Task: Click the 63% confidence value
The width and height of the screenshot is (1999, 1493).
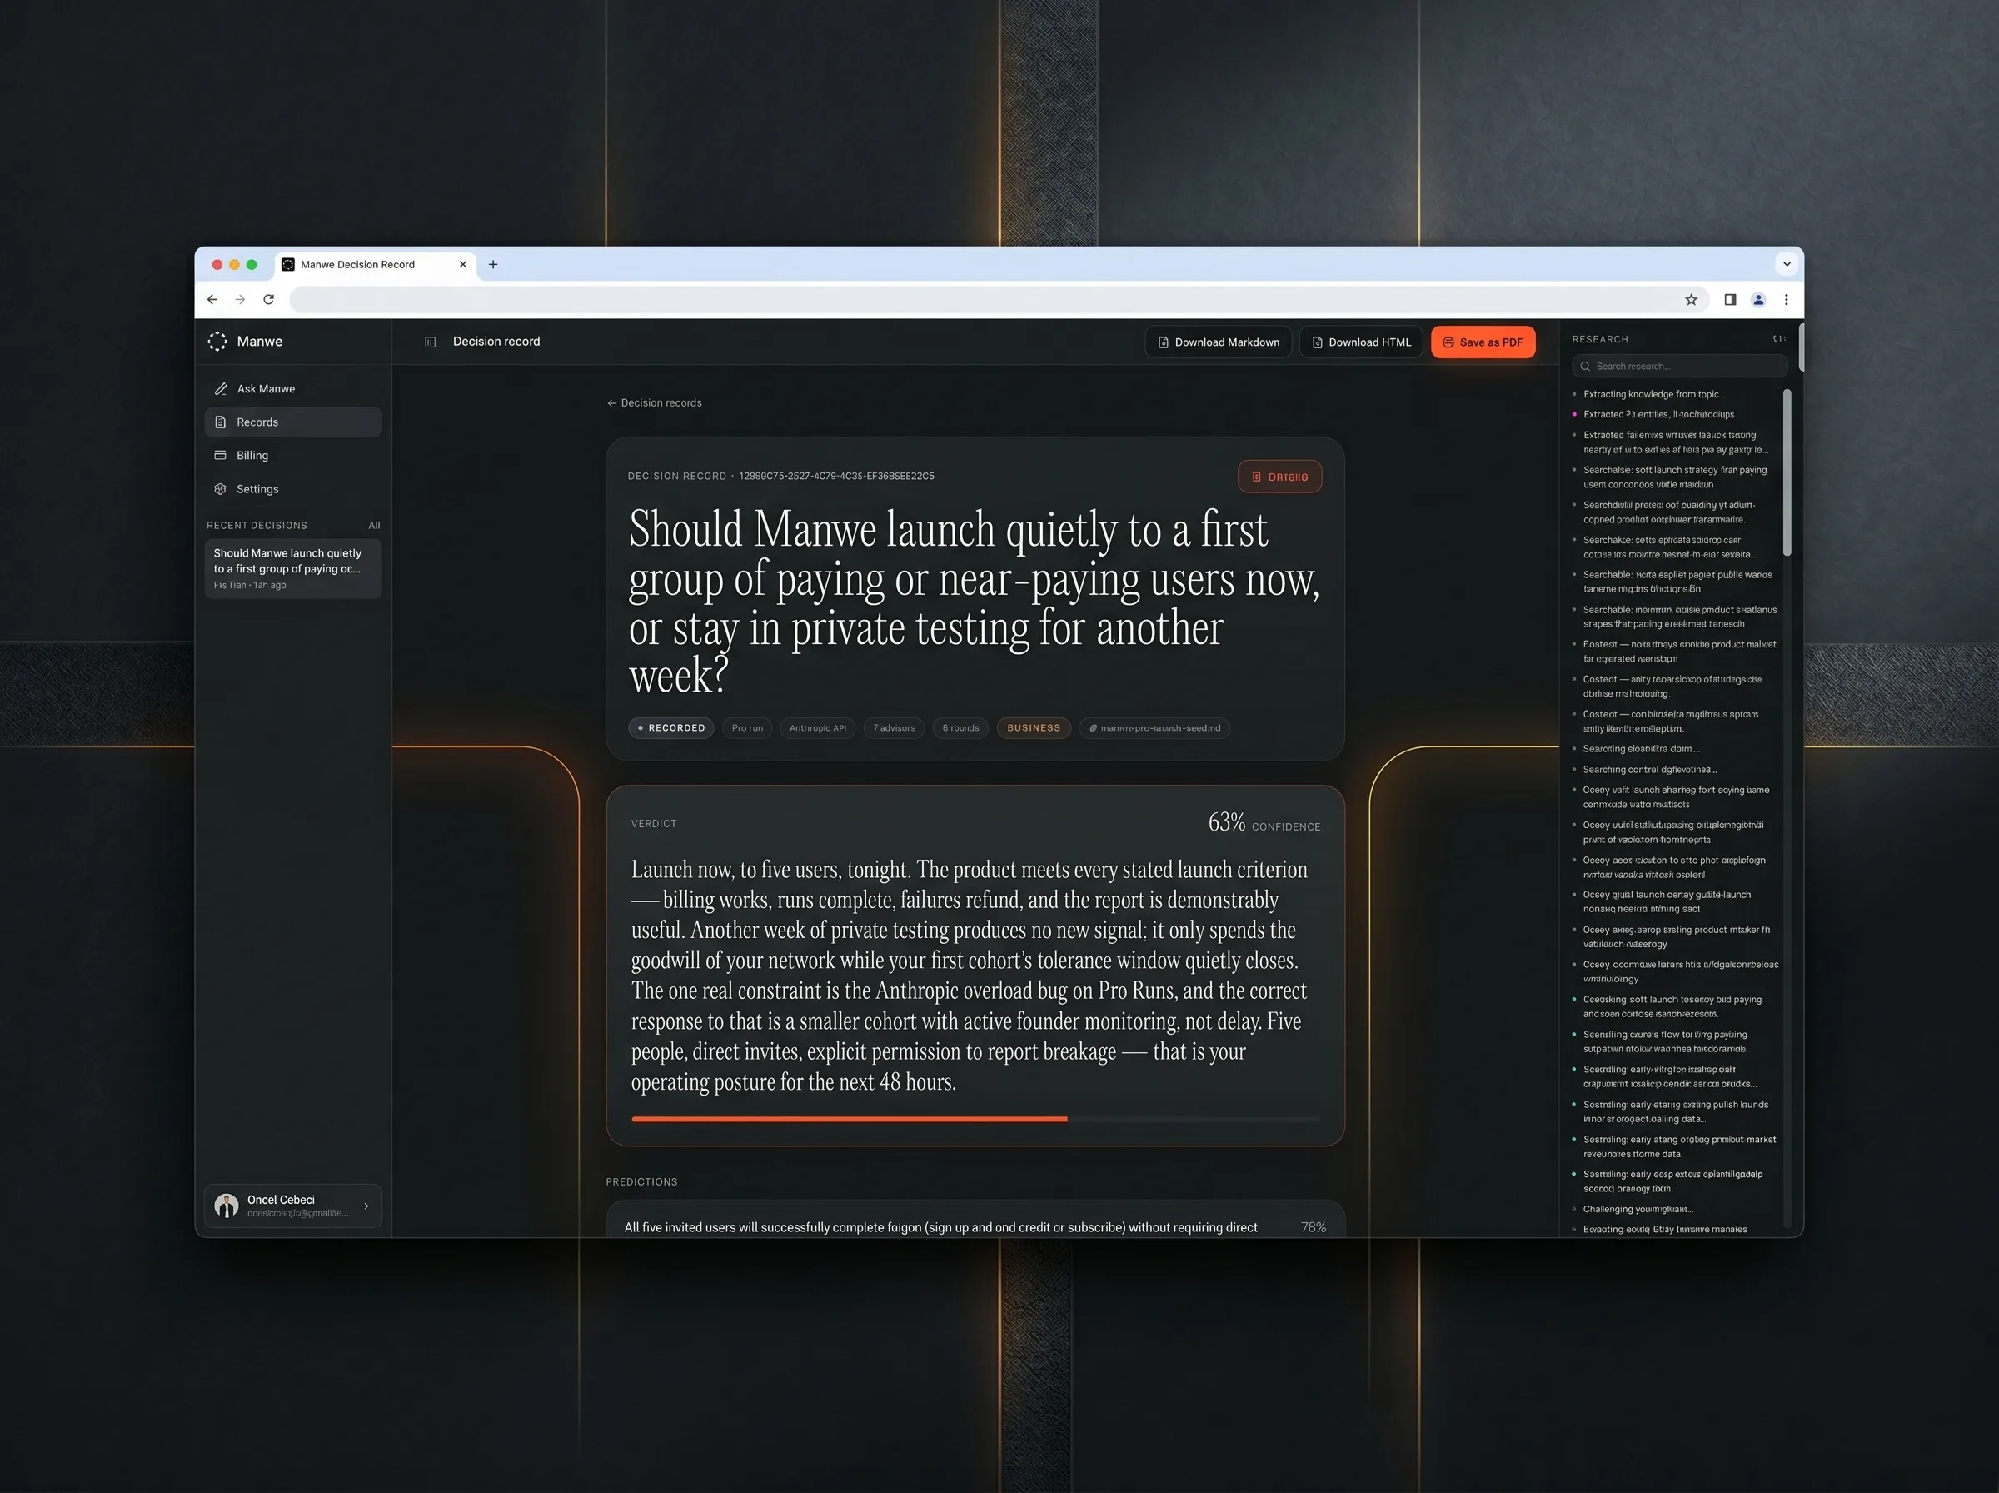Action: (1226, 821)
